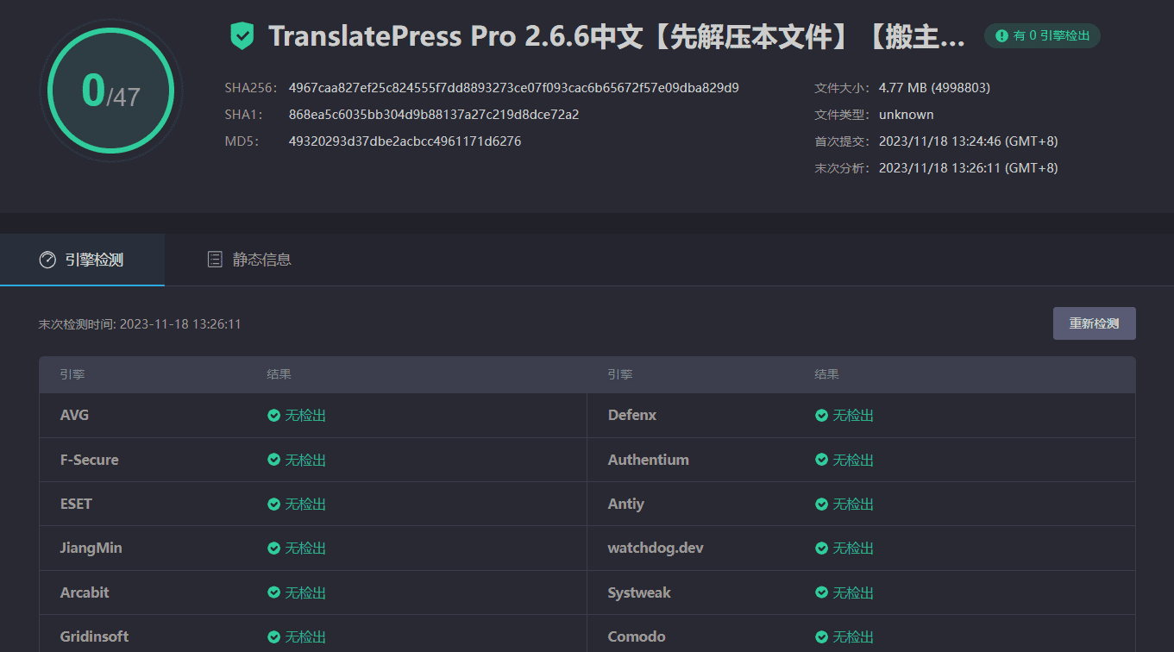Click the green check icon for F-Secure
The image size is (1174, 652).
[273, 460]
